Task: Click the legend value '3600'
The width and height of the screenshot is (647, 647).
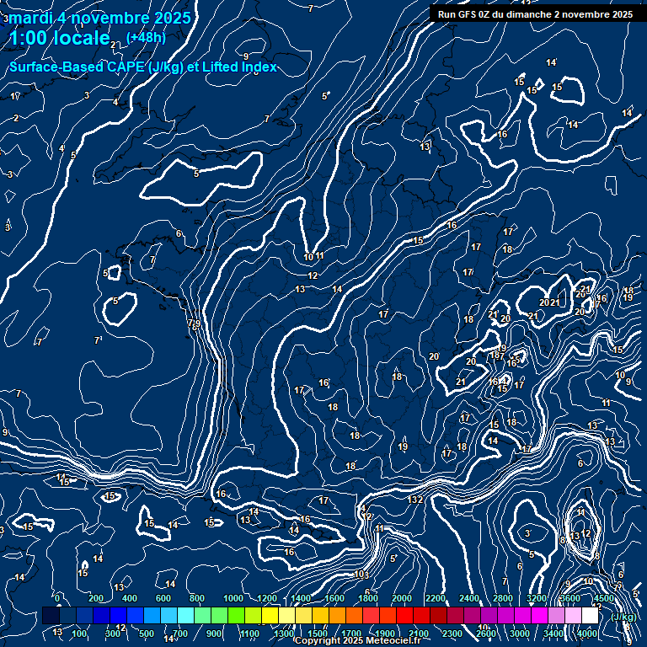Action: click(570, 598)
